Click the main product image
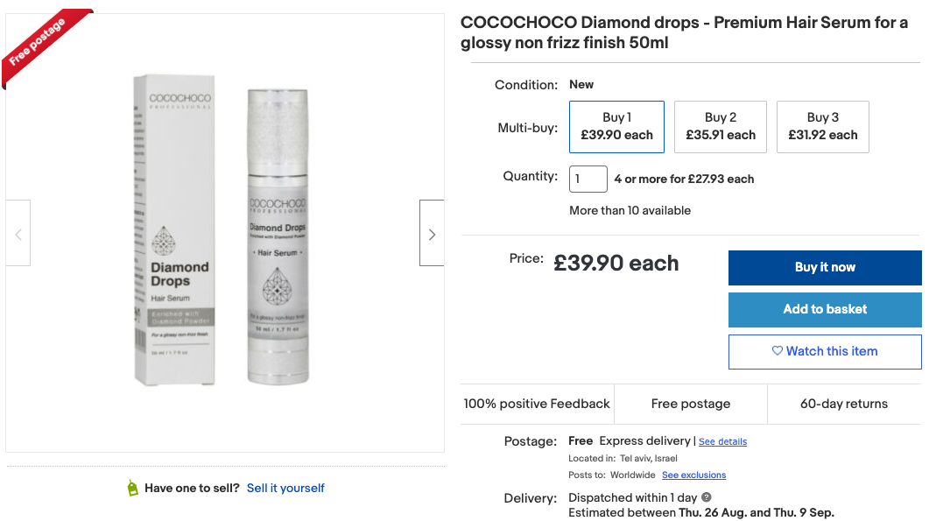 225,232
